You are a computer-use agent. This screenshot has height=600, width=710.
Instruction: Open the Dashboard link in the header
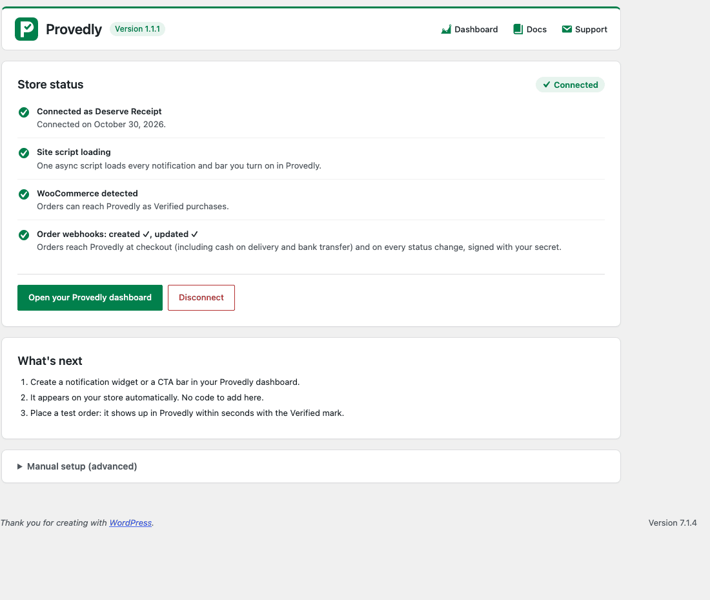click(469, 30)
